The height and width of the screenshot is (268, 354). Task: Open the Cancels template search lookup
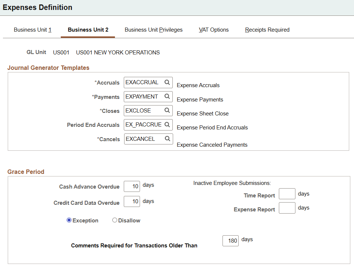point(168,139)
